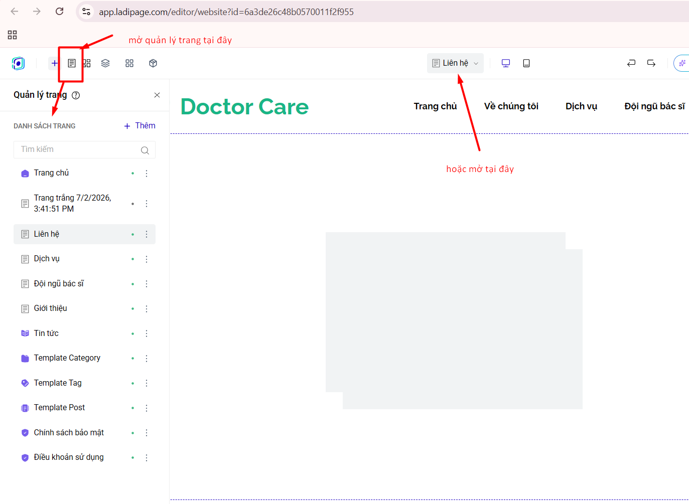Viewport: 689px width, 504px height.
Task: Switch to desktop preview mode
Action: (506, 63)
